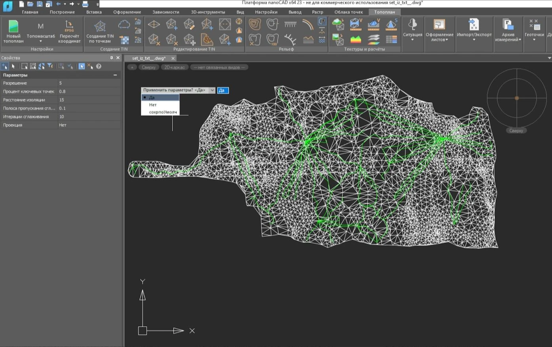Click the print icon in quick access toolbar
The height and width of the screenshot is (347, 552).
(85, 4)
